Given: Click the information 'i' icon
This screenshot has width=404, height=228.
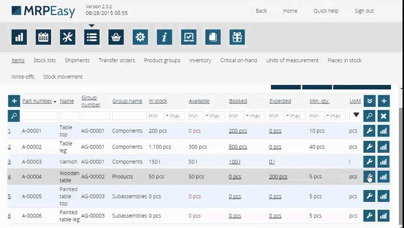Looking at the screenshot, I should click(x=165, y=37).
